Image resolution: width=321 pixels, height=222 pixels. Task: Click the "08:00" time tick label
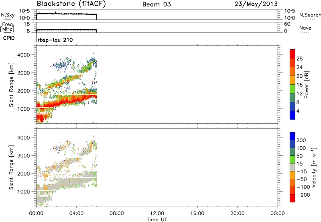click(x=117, y=214)
